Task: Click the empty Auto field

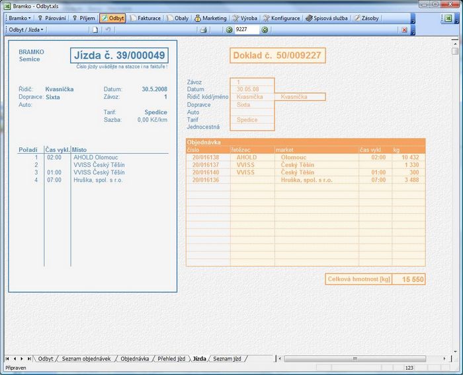Action: click(x=252, y=112)
